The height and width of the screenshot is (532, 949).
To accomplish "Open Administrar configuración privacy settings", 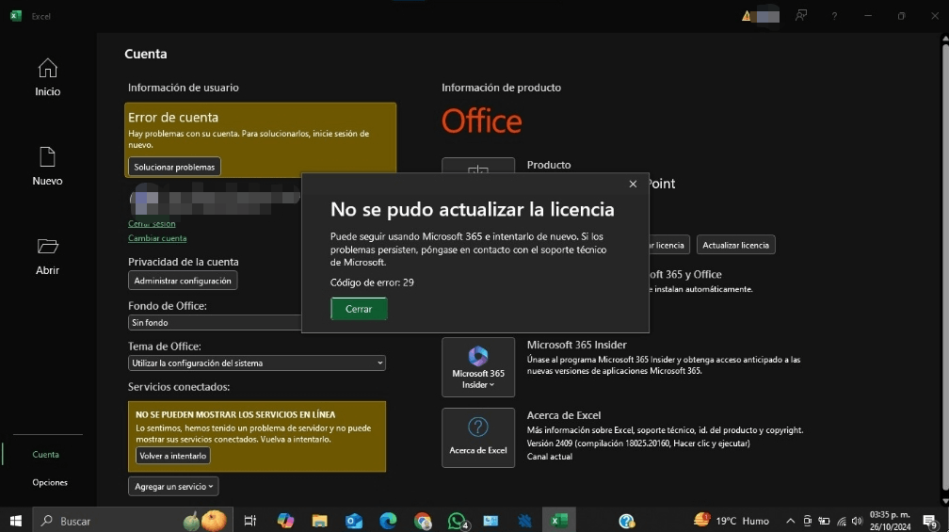I will [183, 281].
